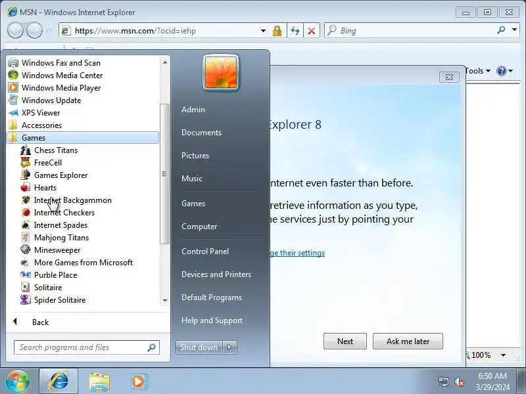
Task: Launch Internet Spades icon
Action: pos(26,225)
